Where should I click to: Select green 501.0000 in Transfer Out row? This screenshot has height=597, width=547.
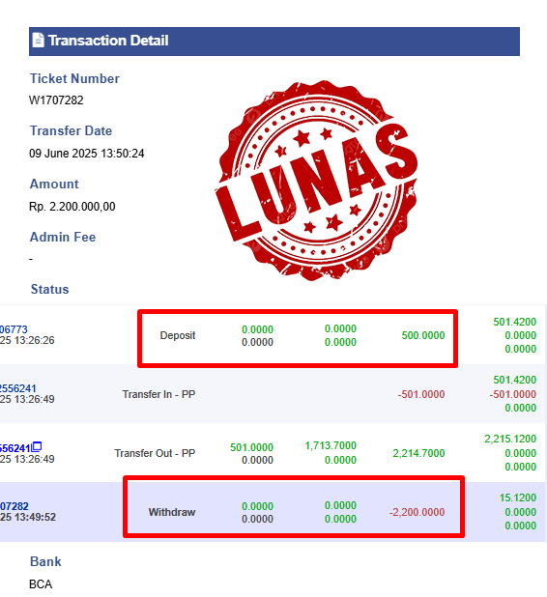pos(251,447)
